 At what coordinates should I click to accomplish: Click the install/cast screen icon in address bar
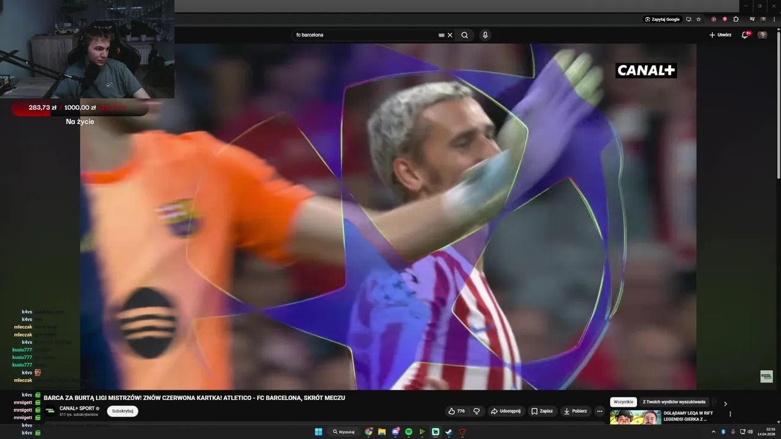[x=689, y=19]
